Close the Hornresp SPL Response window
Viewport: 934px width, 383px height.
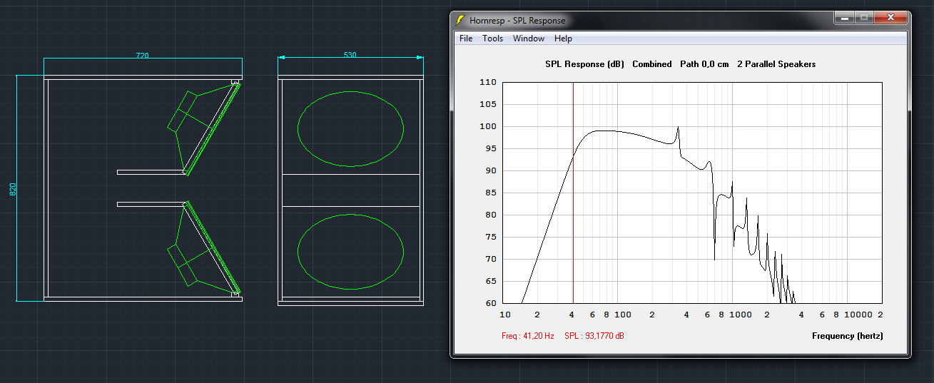coord(890,18)
